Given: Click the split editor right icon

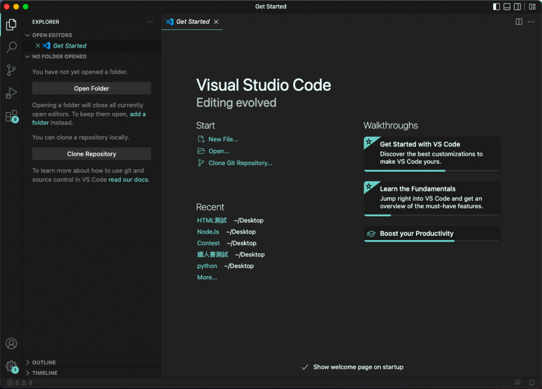Looking at the screenshot, I should (519, 22).
